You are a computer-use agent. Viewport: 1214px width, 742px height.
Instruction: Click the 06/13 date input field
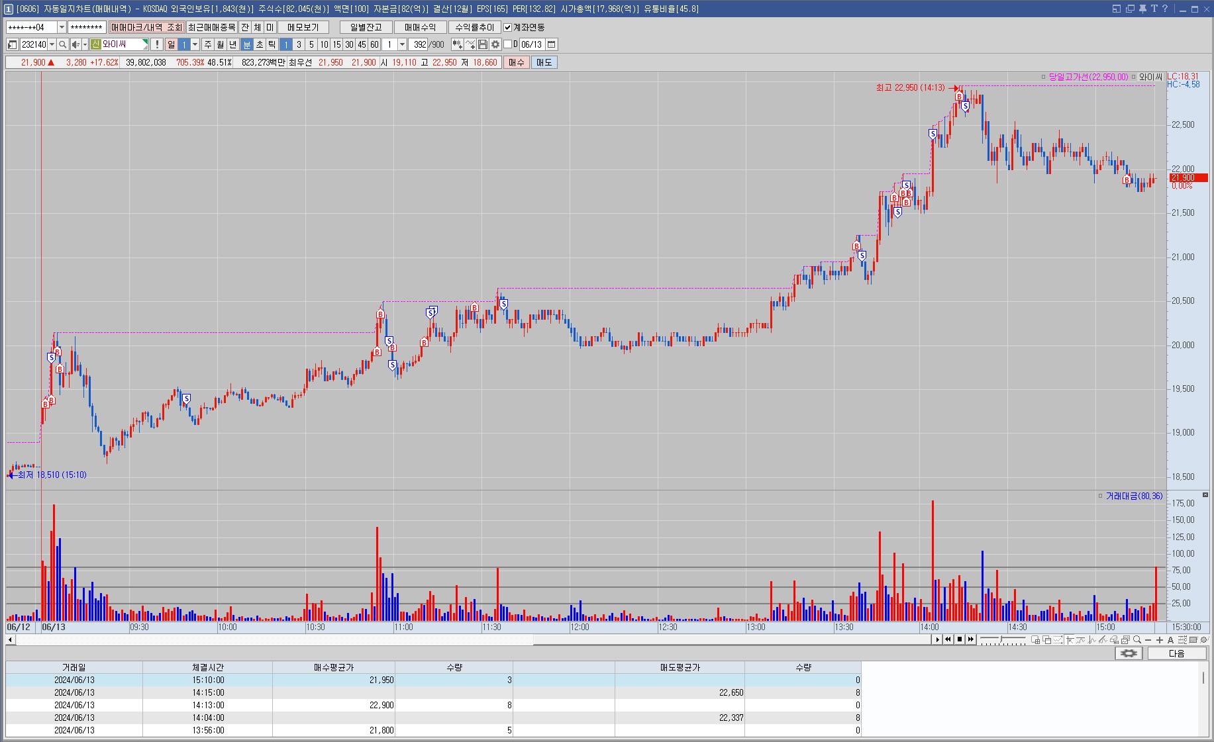(531, 44)
